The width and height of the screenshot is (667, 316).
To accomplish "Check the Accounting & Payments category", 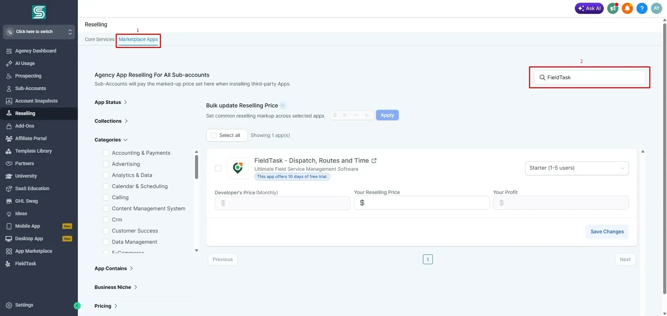I will pos(106,153).
